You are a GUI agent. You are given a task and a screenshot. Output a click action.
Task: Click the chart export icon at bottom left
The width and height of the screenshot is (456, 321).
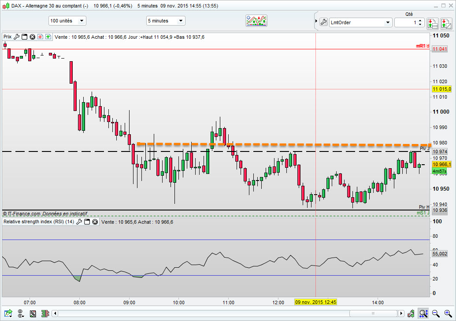(x=8, y=314)
